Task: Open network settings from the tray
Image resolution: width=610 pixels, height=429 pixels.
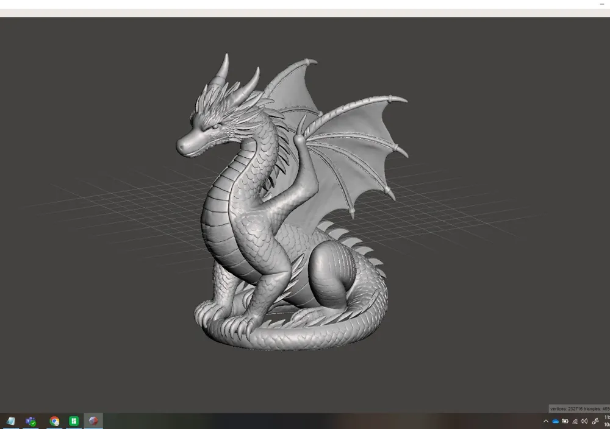Action: coord(575,420)
